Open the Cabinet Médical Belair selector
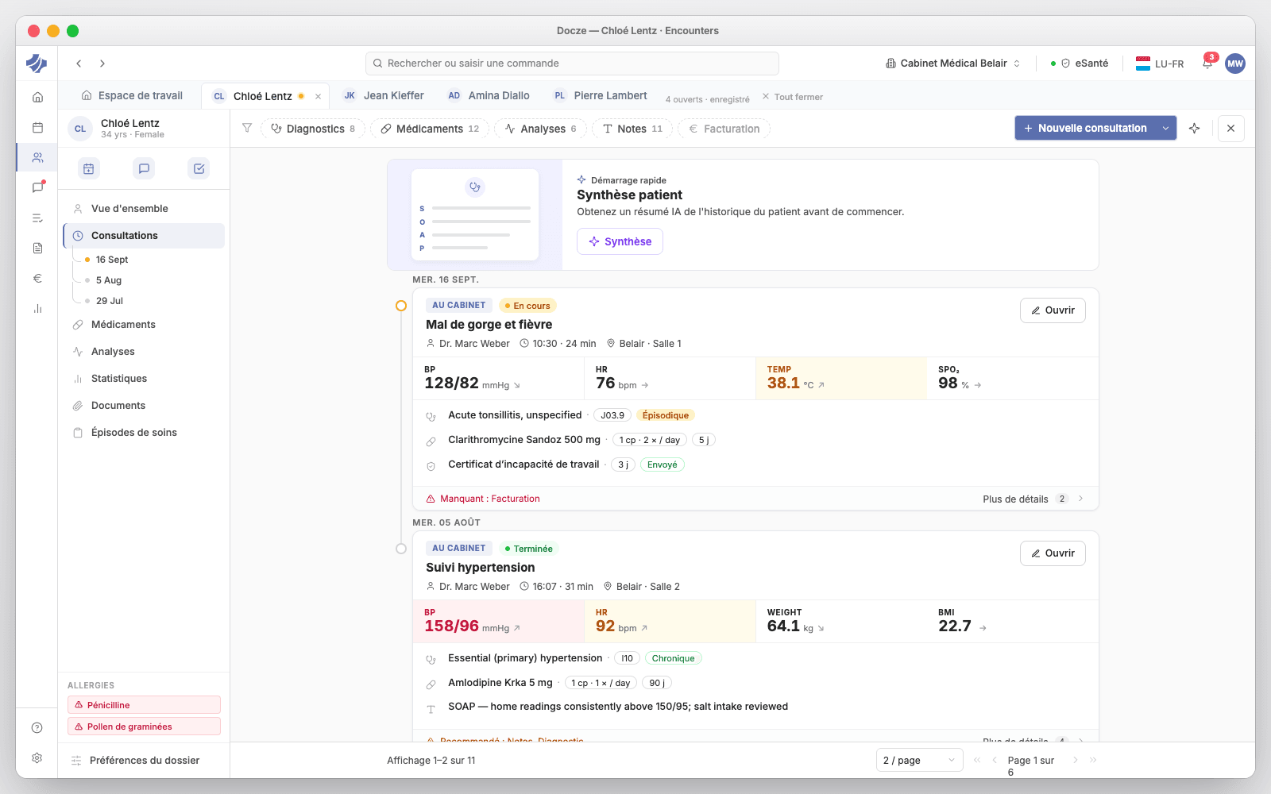 click(952, 64)
